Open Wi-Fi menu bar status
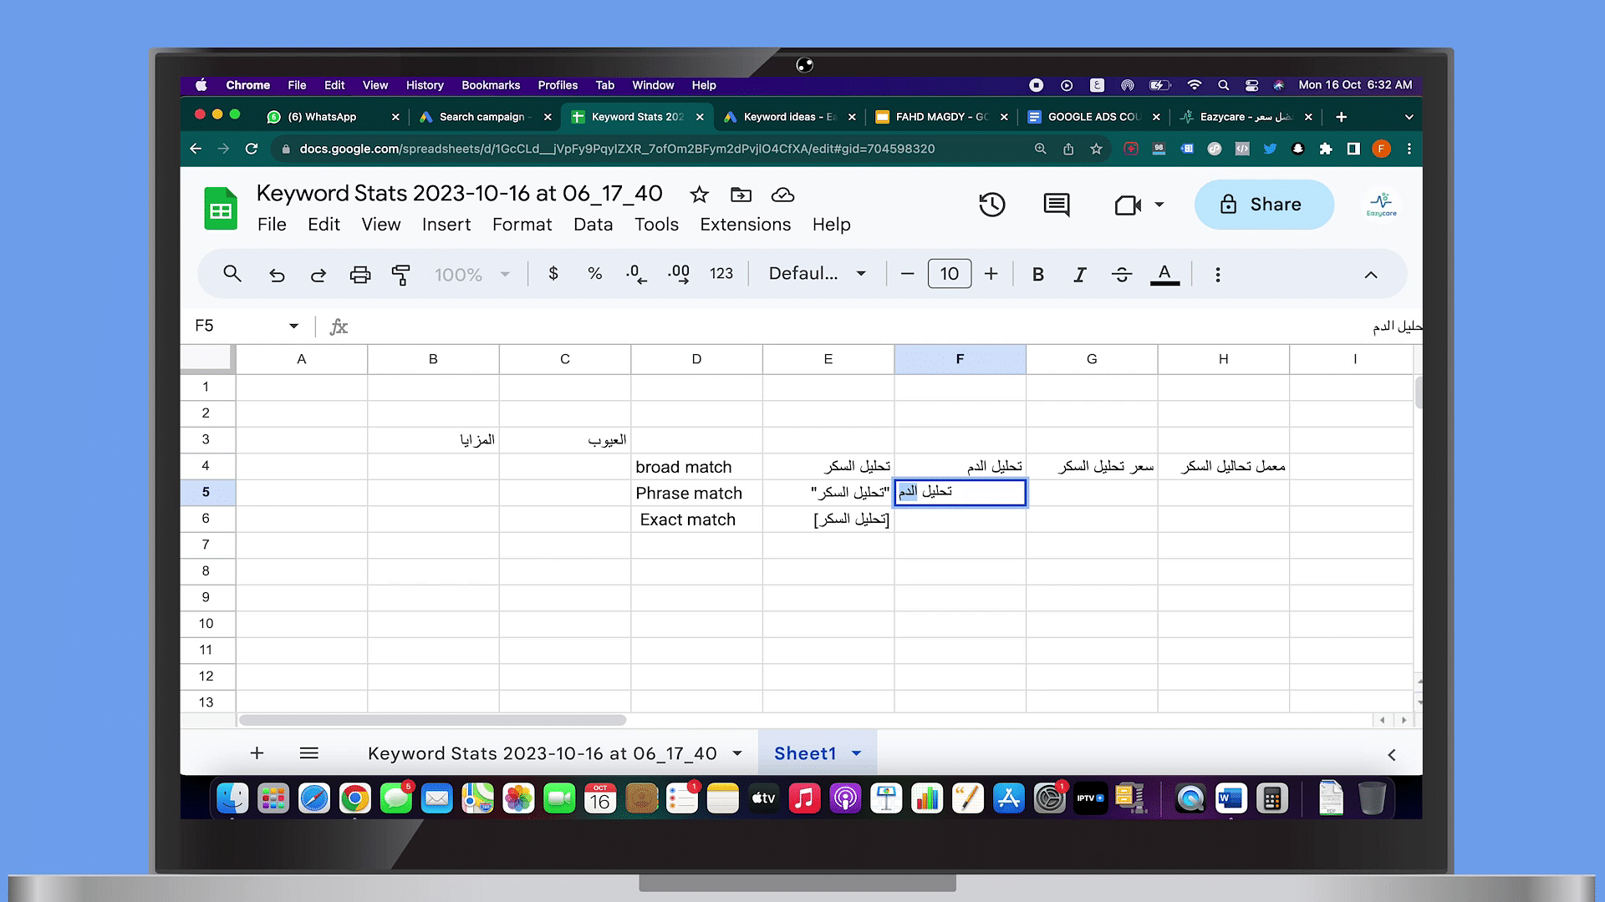This screenshot has width=1605, height=902. pyautogui.click(x=1194, y=85)
